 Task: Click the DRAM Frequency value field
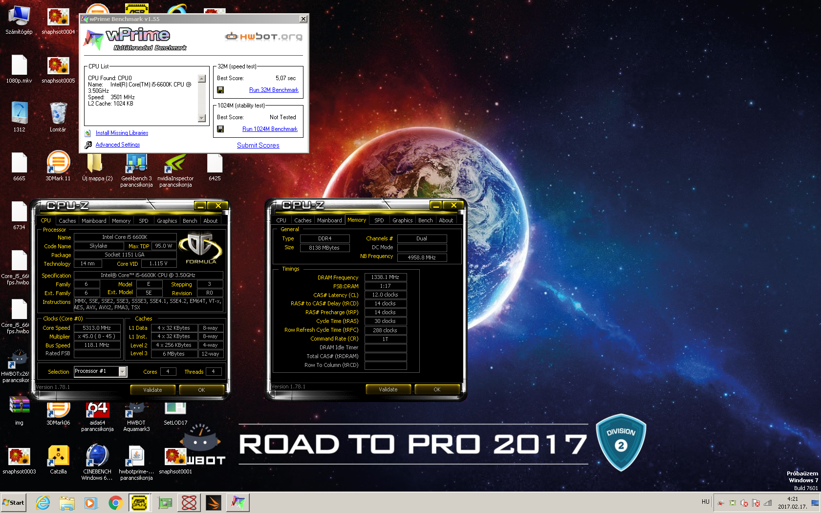coord(385,277)
